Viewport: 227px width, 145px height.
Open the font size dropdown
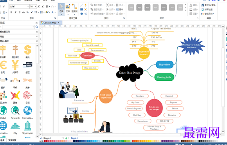tap(36, 7)
